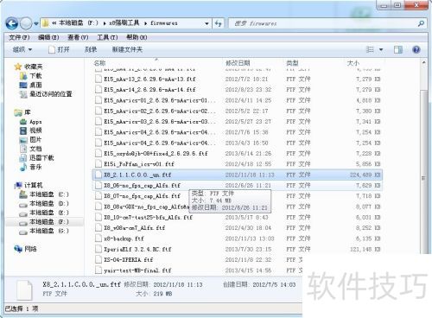
Task: Click the change view icon
Action: click(370, 49)
